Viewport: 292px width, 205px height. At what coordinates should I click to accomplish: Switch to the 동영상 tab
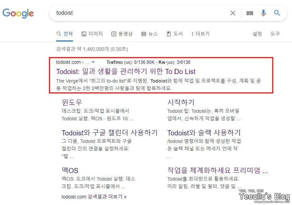(x=122, y=34)
